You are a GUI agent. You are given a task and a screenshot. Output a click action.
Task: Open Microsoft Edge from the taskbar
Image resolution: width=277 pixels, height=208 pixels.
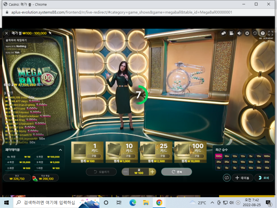click(133, 202)
